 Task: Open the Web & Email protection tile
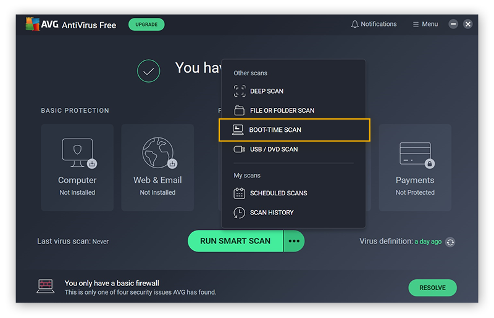click(x=157, y=168)
